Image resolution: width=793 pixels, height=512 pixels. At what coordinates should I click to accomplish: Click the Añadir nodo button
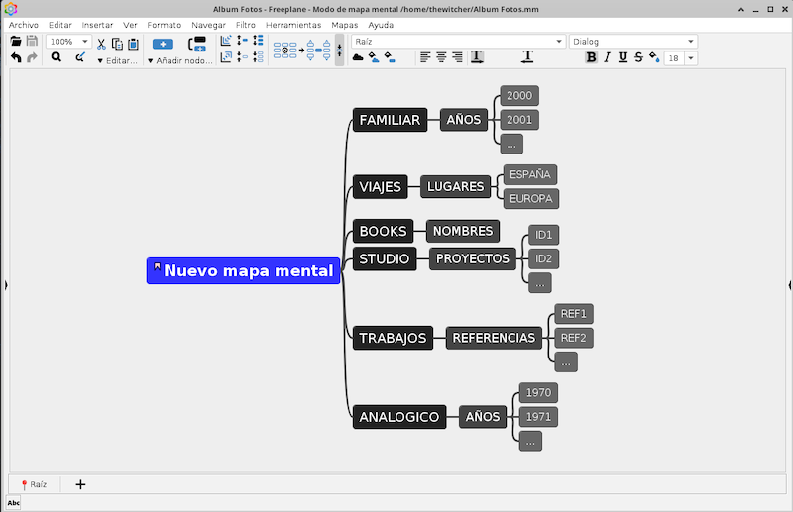(x=179, y=60)
